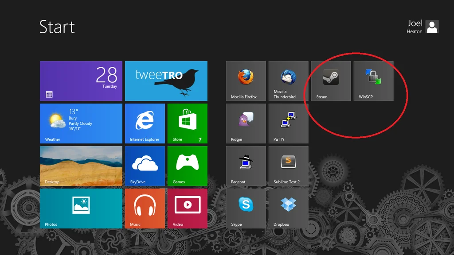Launch the Games tile
The height and width of the screenshot is (255, 454).
click(188, 166)
